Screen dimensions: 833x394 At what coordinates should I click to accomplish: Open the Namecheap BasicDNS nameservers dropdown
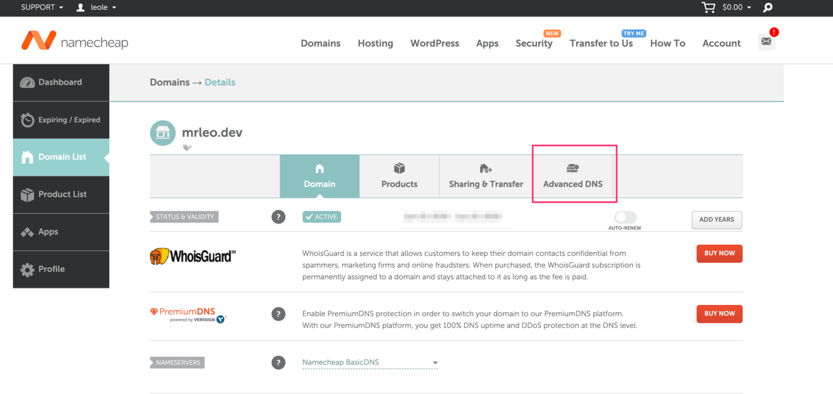(370, 362)
